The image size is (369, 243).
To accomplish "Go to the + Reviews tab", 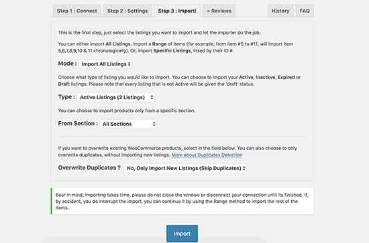I will (219, 11).
